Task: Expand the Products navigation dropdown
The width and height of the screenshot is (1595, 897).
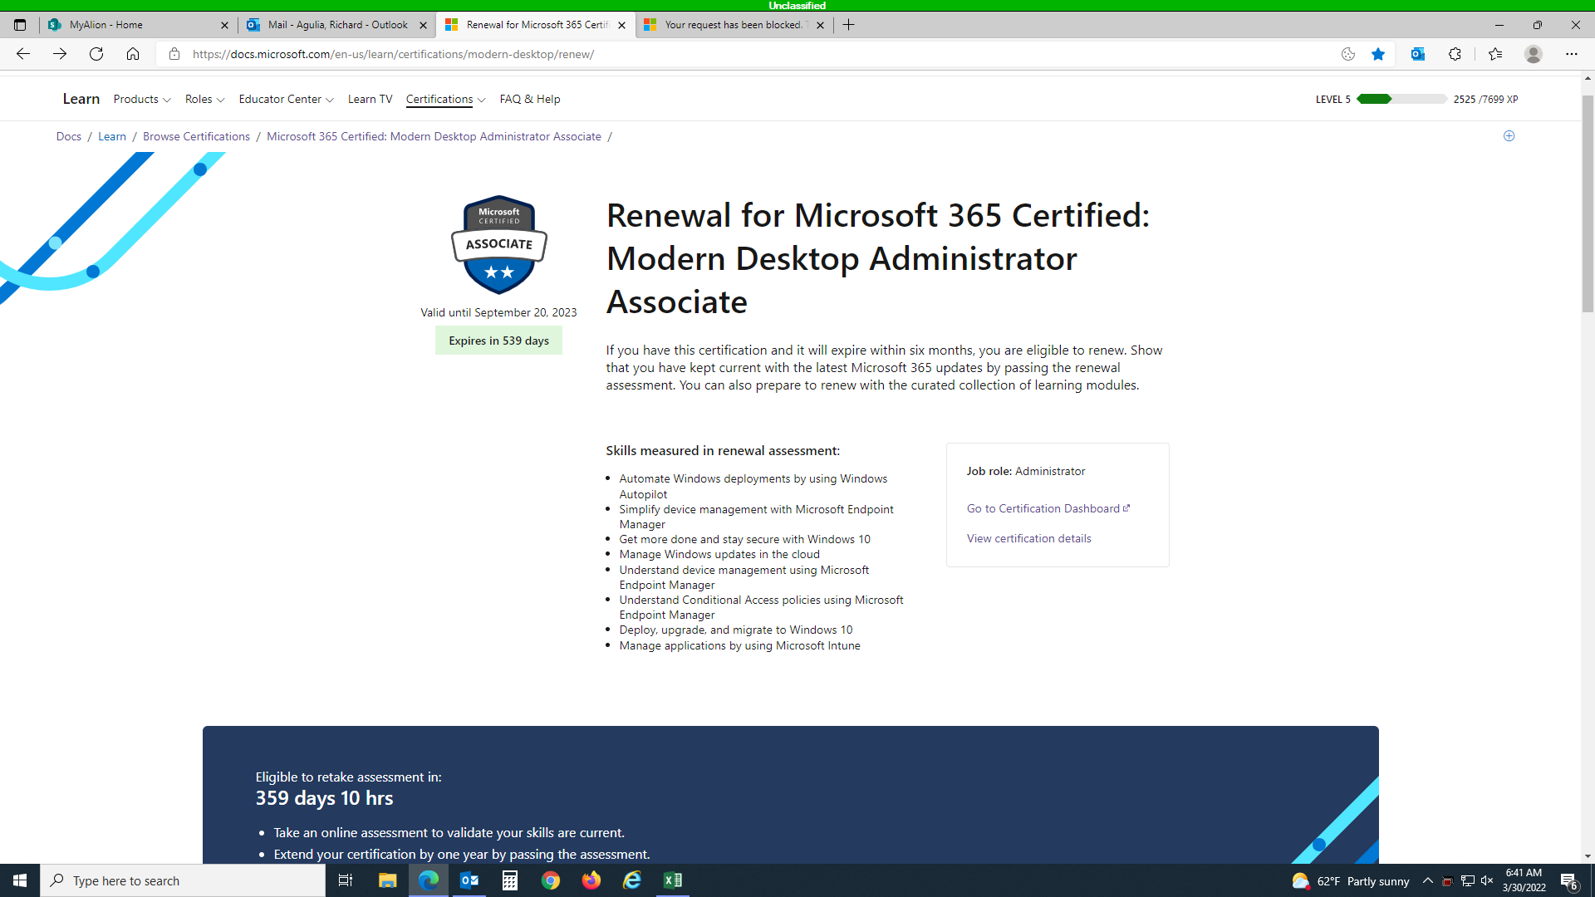Action: (x=141, y=99)
